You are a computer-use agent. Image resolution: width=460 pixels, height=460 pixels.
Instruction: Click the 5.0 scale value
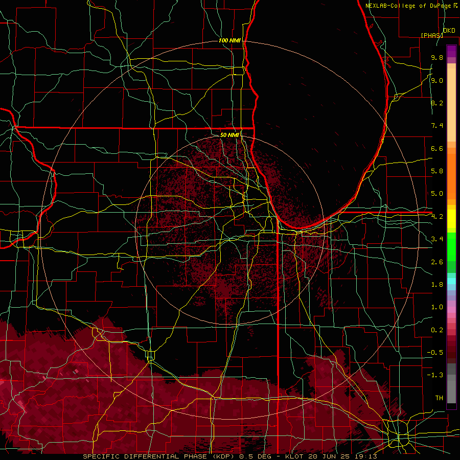437,194
